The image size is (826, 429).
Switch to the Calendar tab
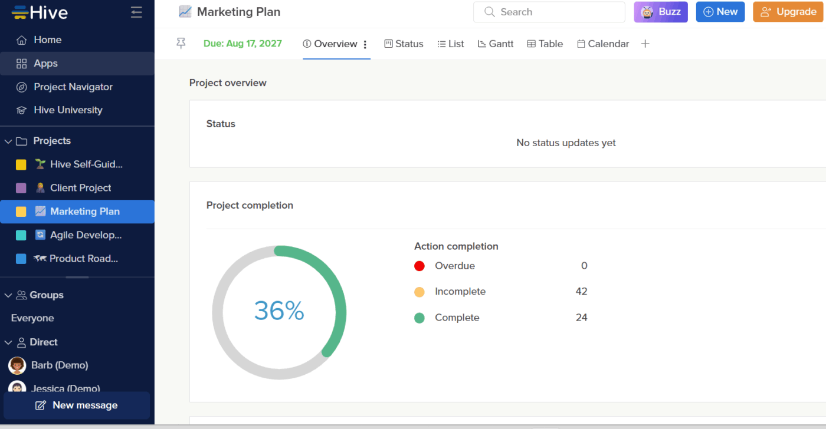(603, 43)
